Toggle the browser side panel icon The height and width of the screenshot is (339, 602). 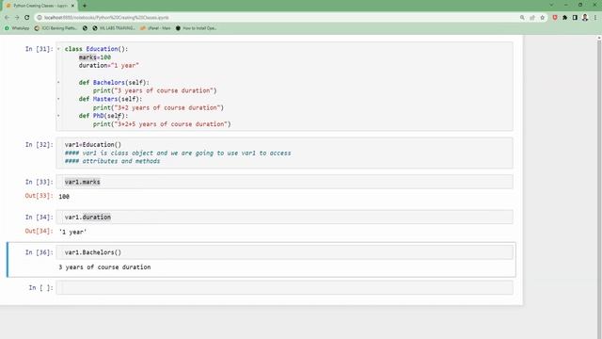pos(575,17)
